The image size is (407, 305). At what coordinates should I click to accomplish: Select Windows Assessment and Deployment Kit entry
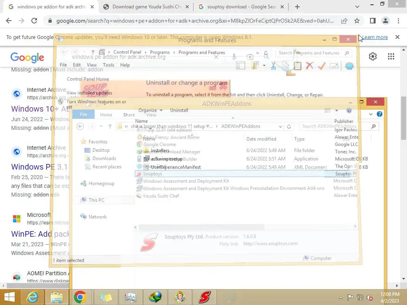pos(186,181)
